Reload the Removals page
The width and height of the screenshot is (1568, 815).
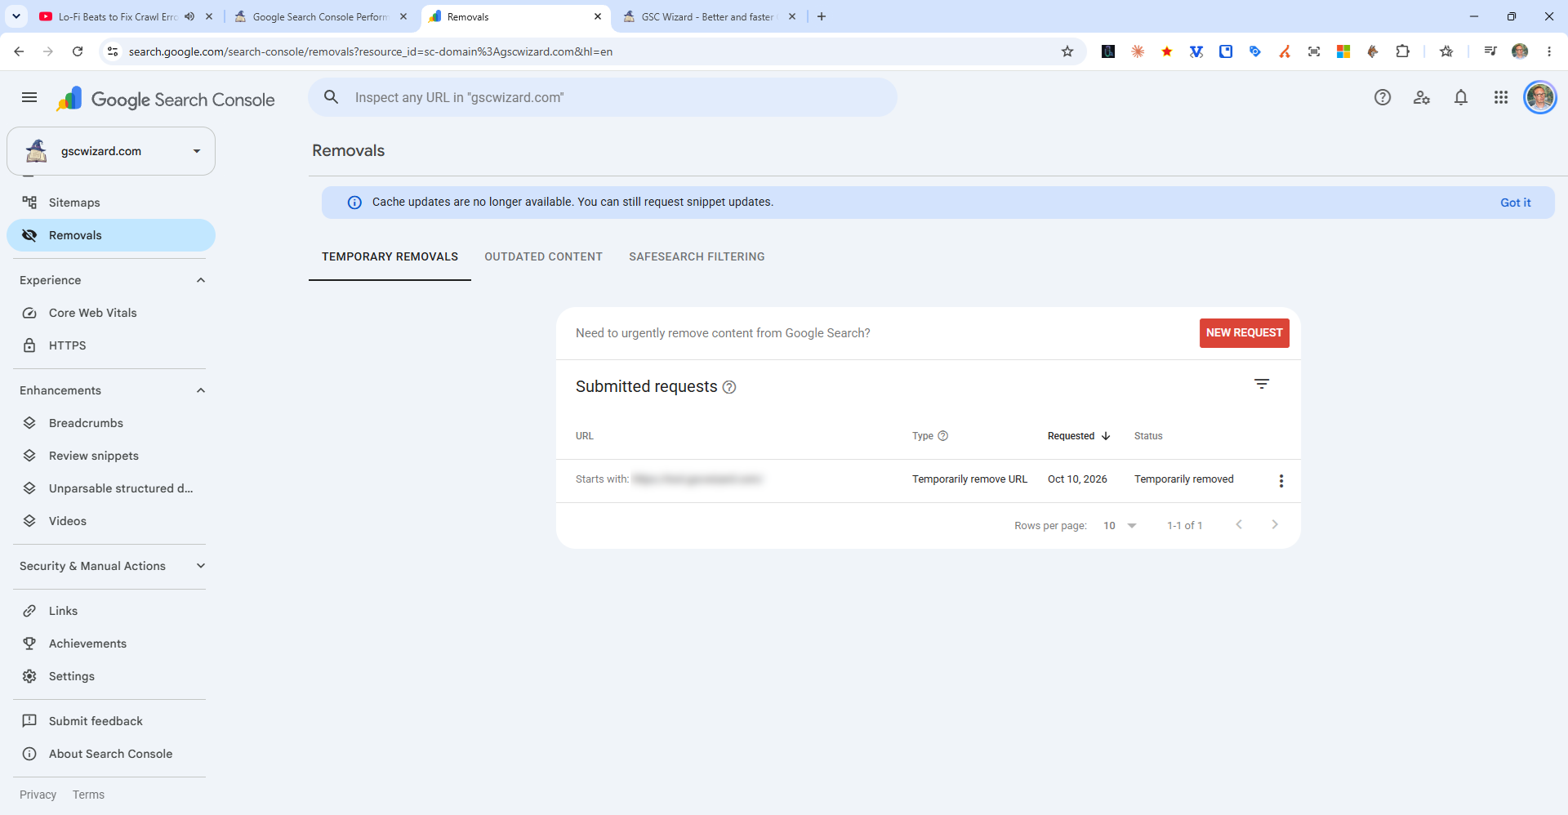pyautogui.click(x=78, y=51)
